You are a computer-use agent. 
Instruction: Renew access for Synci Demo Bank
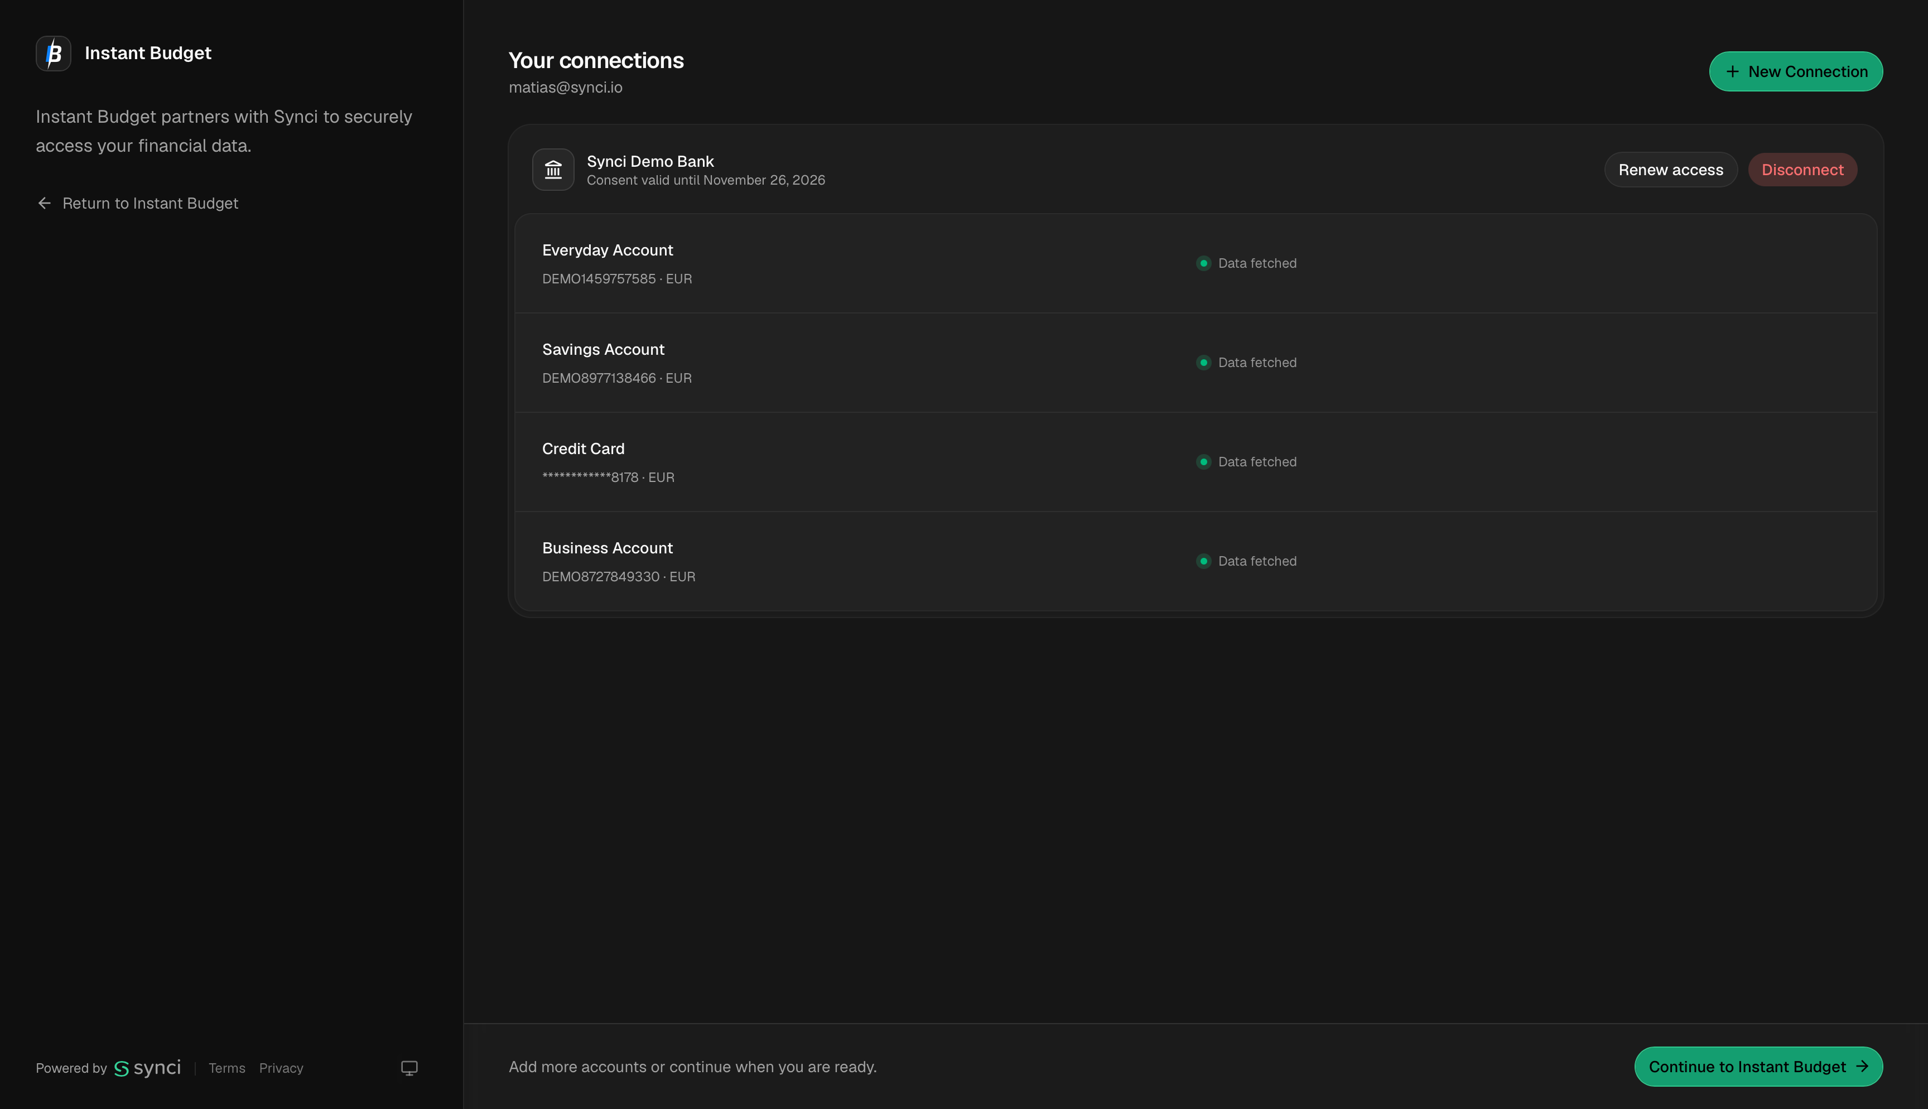[1671, 170]
